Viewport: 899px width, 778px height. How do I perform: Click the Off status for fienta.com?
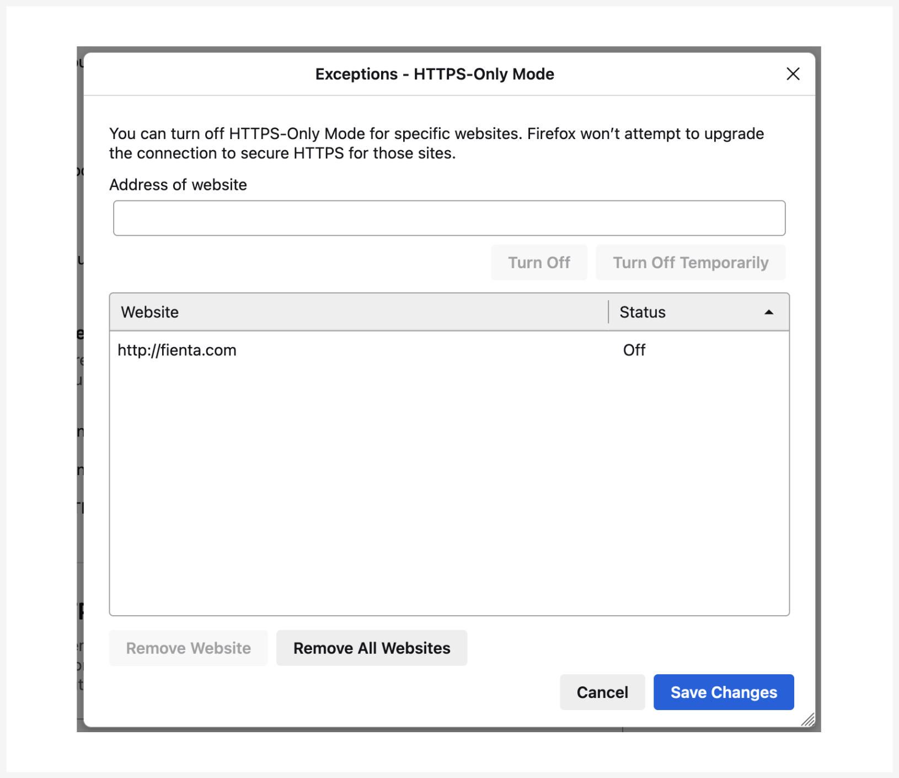pyautogui.click(x=634, y=350)
